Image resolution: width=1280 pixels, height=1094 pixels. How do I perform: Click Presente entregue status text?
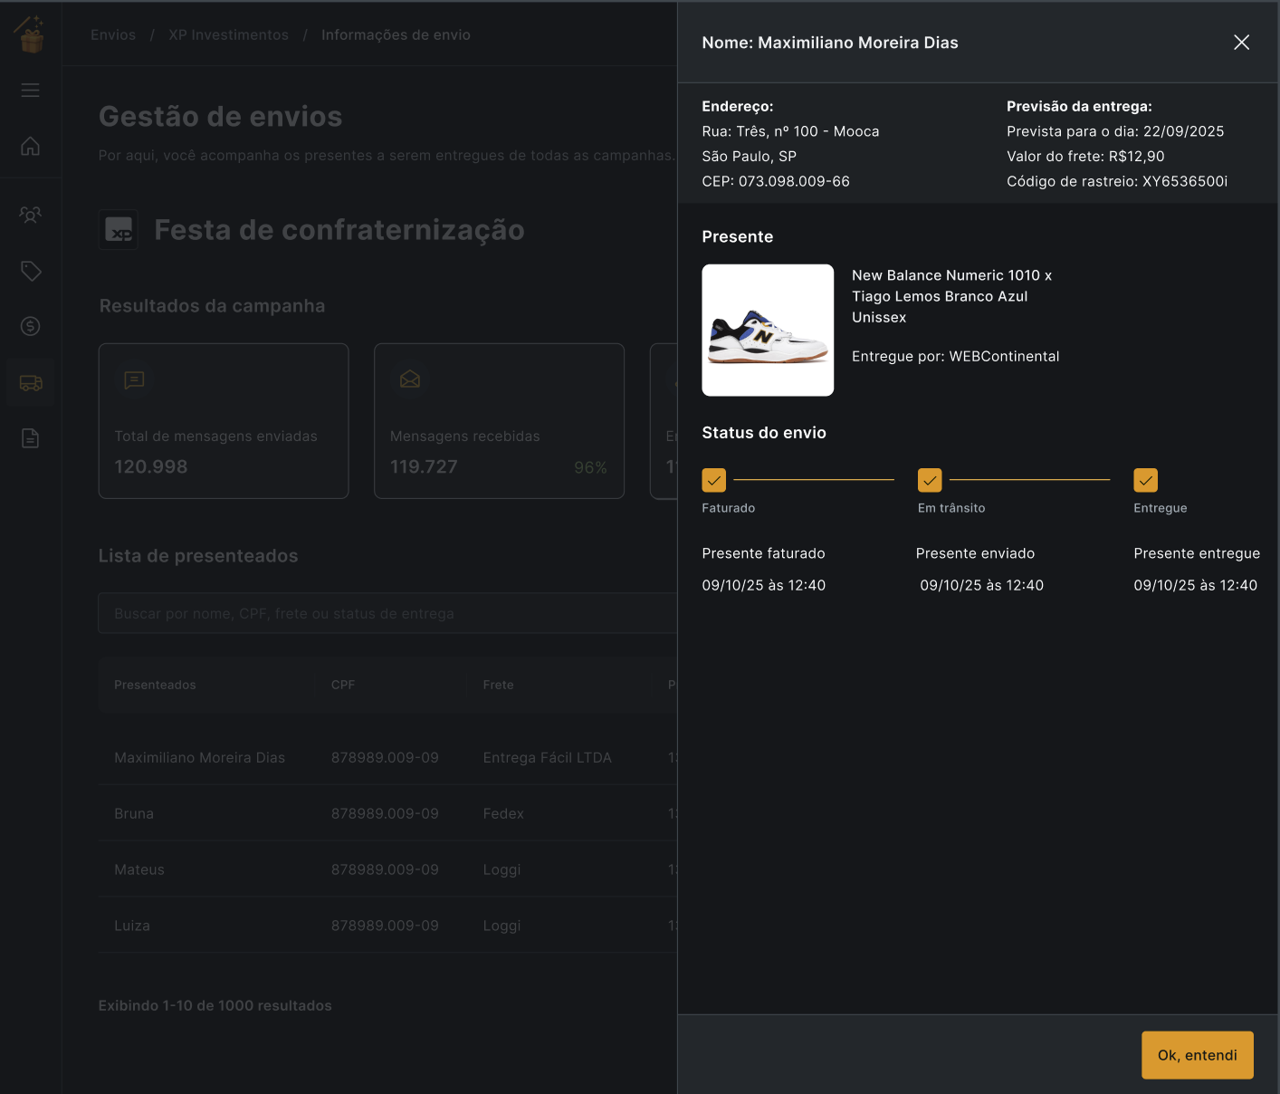click(x=1197, y=553)
